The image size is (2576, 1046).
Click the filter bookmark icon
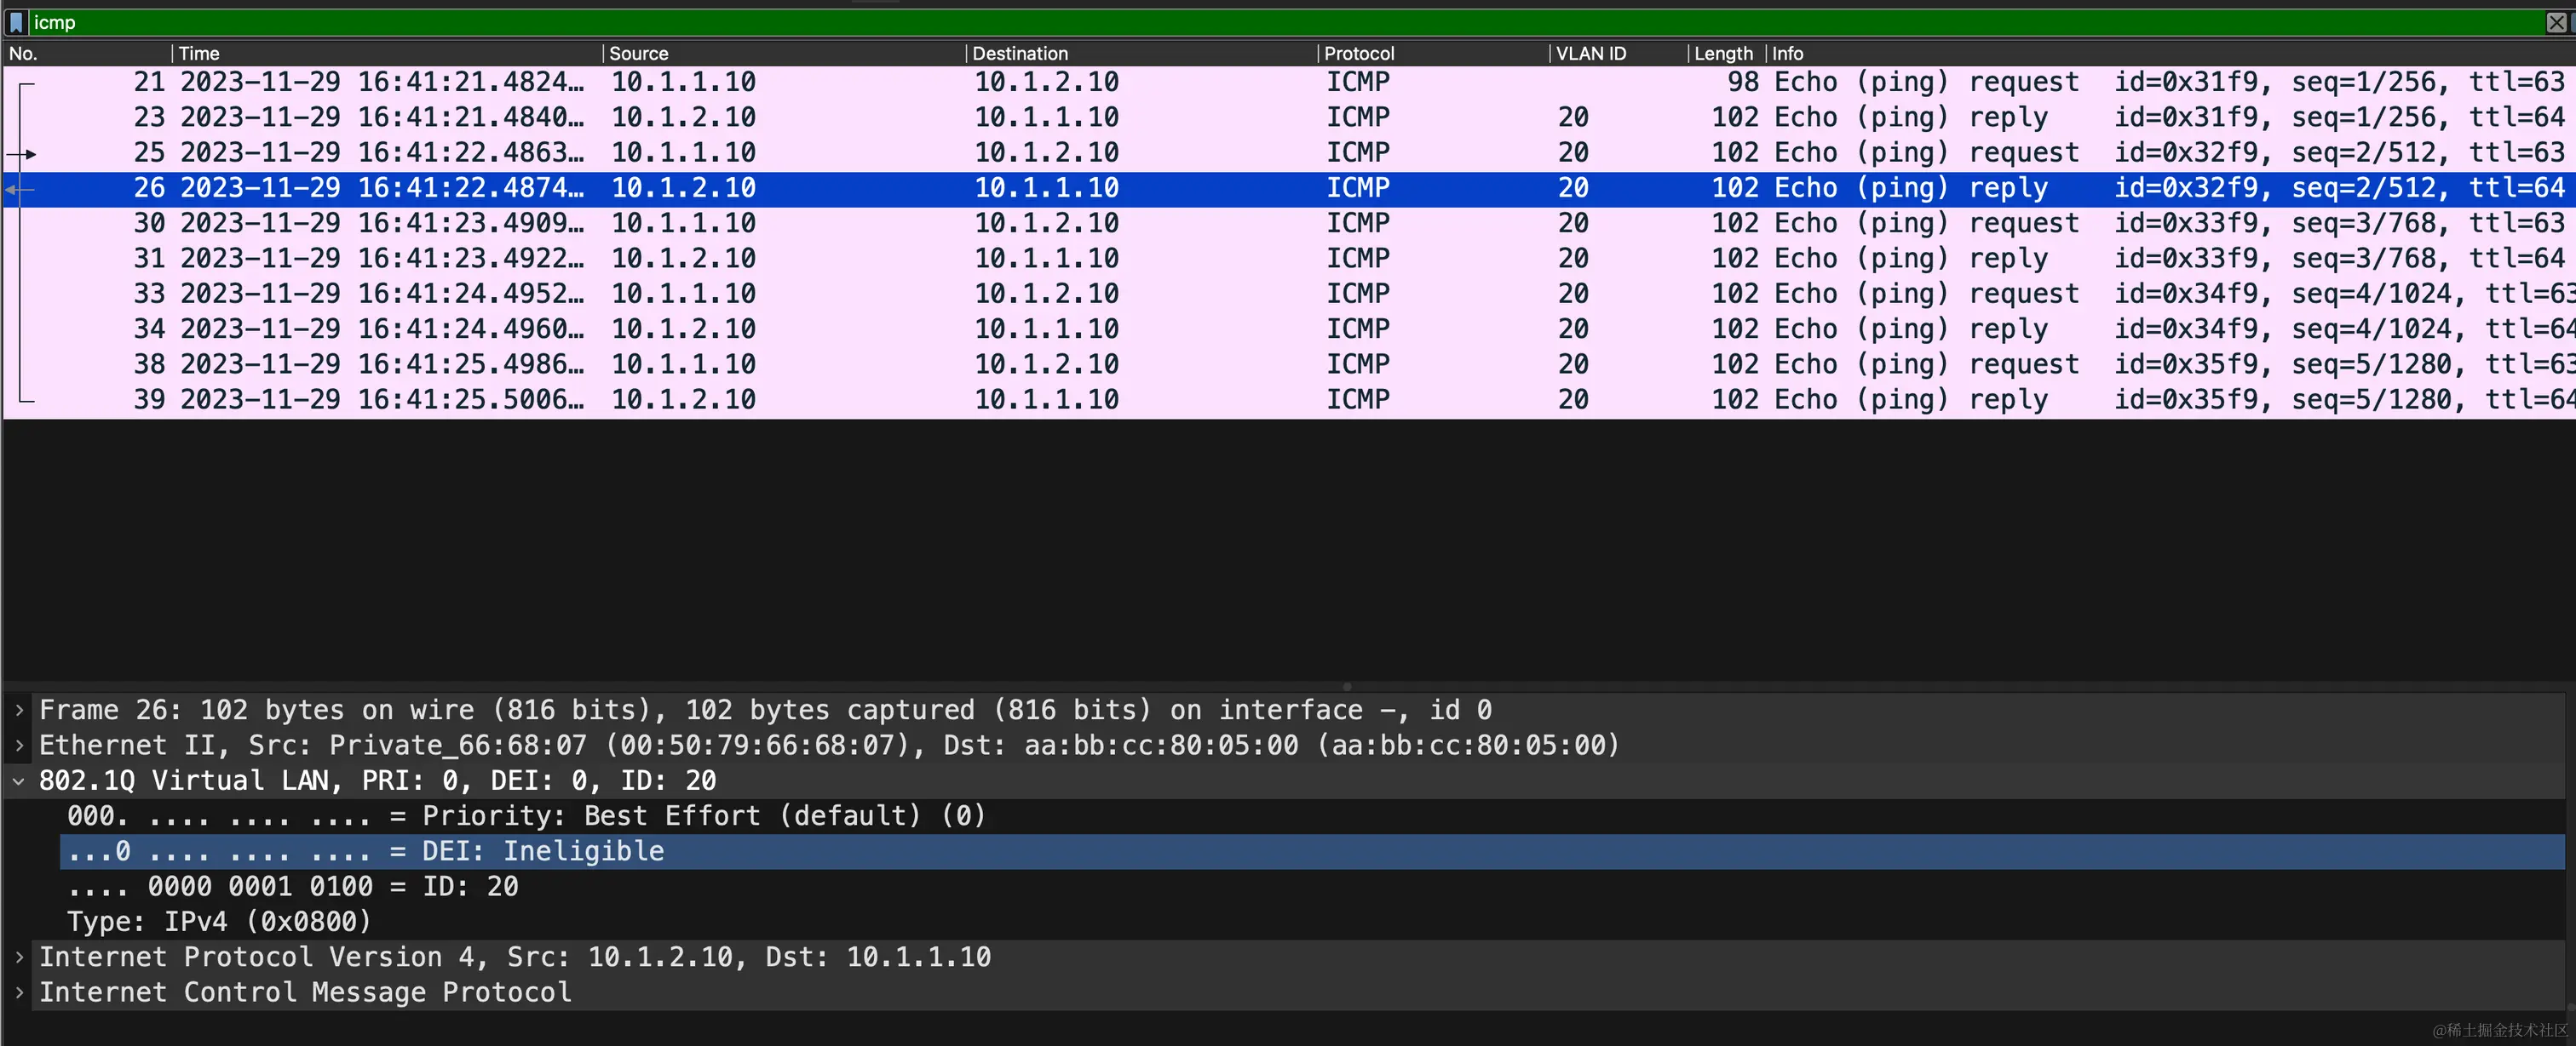click(x=16, y=22)
